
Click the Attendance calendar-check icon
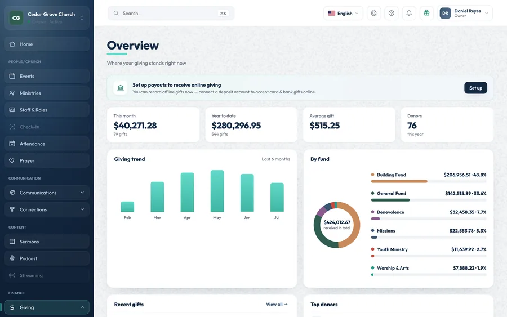tap(12, 144)
